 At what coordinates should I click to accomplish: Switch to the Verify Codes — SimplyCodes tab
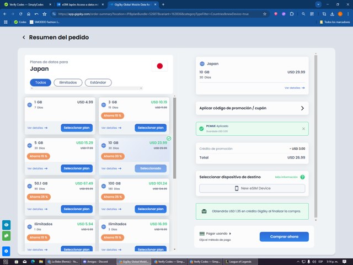click(26, 4)
